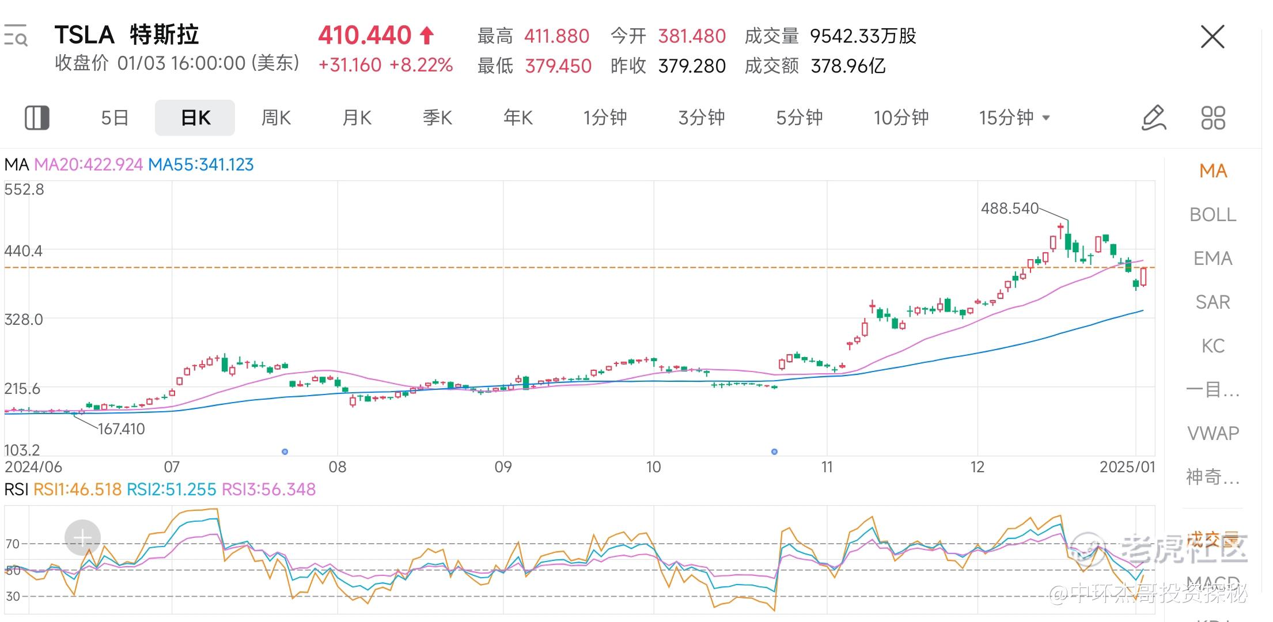Select the 10分钟 interval
Screen dimensions: 1273x622
pyautogui.click(x=901, y=117)
